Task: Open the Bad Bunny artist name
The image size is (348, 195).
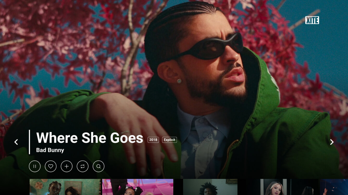Action: tap(50, 150)
